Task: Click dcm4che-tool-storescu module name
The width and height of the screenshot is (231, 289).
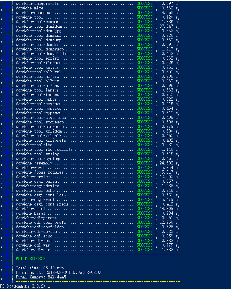Action: 40,127
